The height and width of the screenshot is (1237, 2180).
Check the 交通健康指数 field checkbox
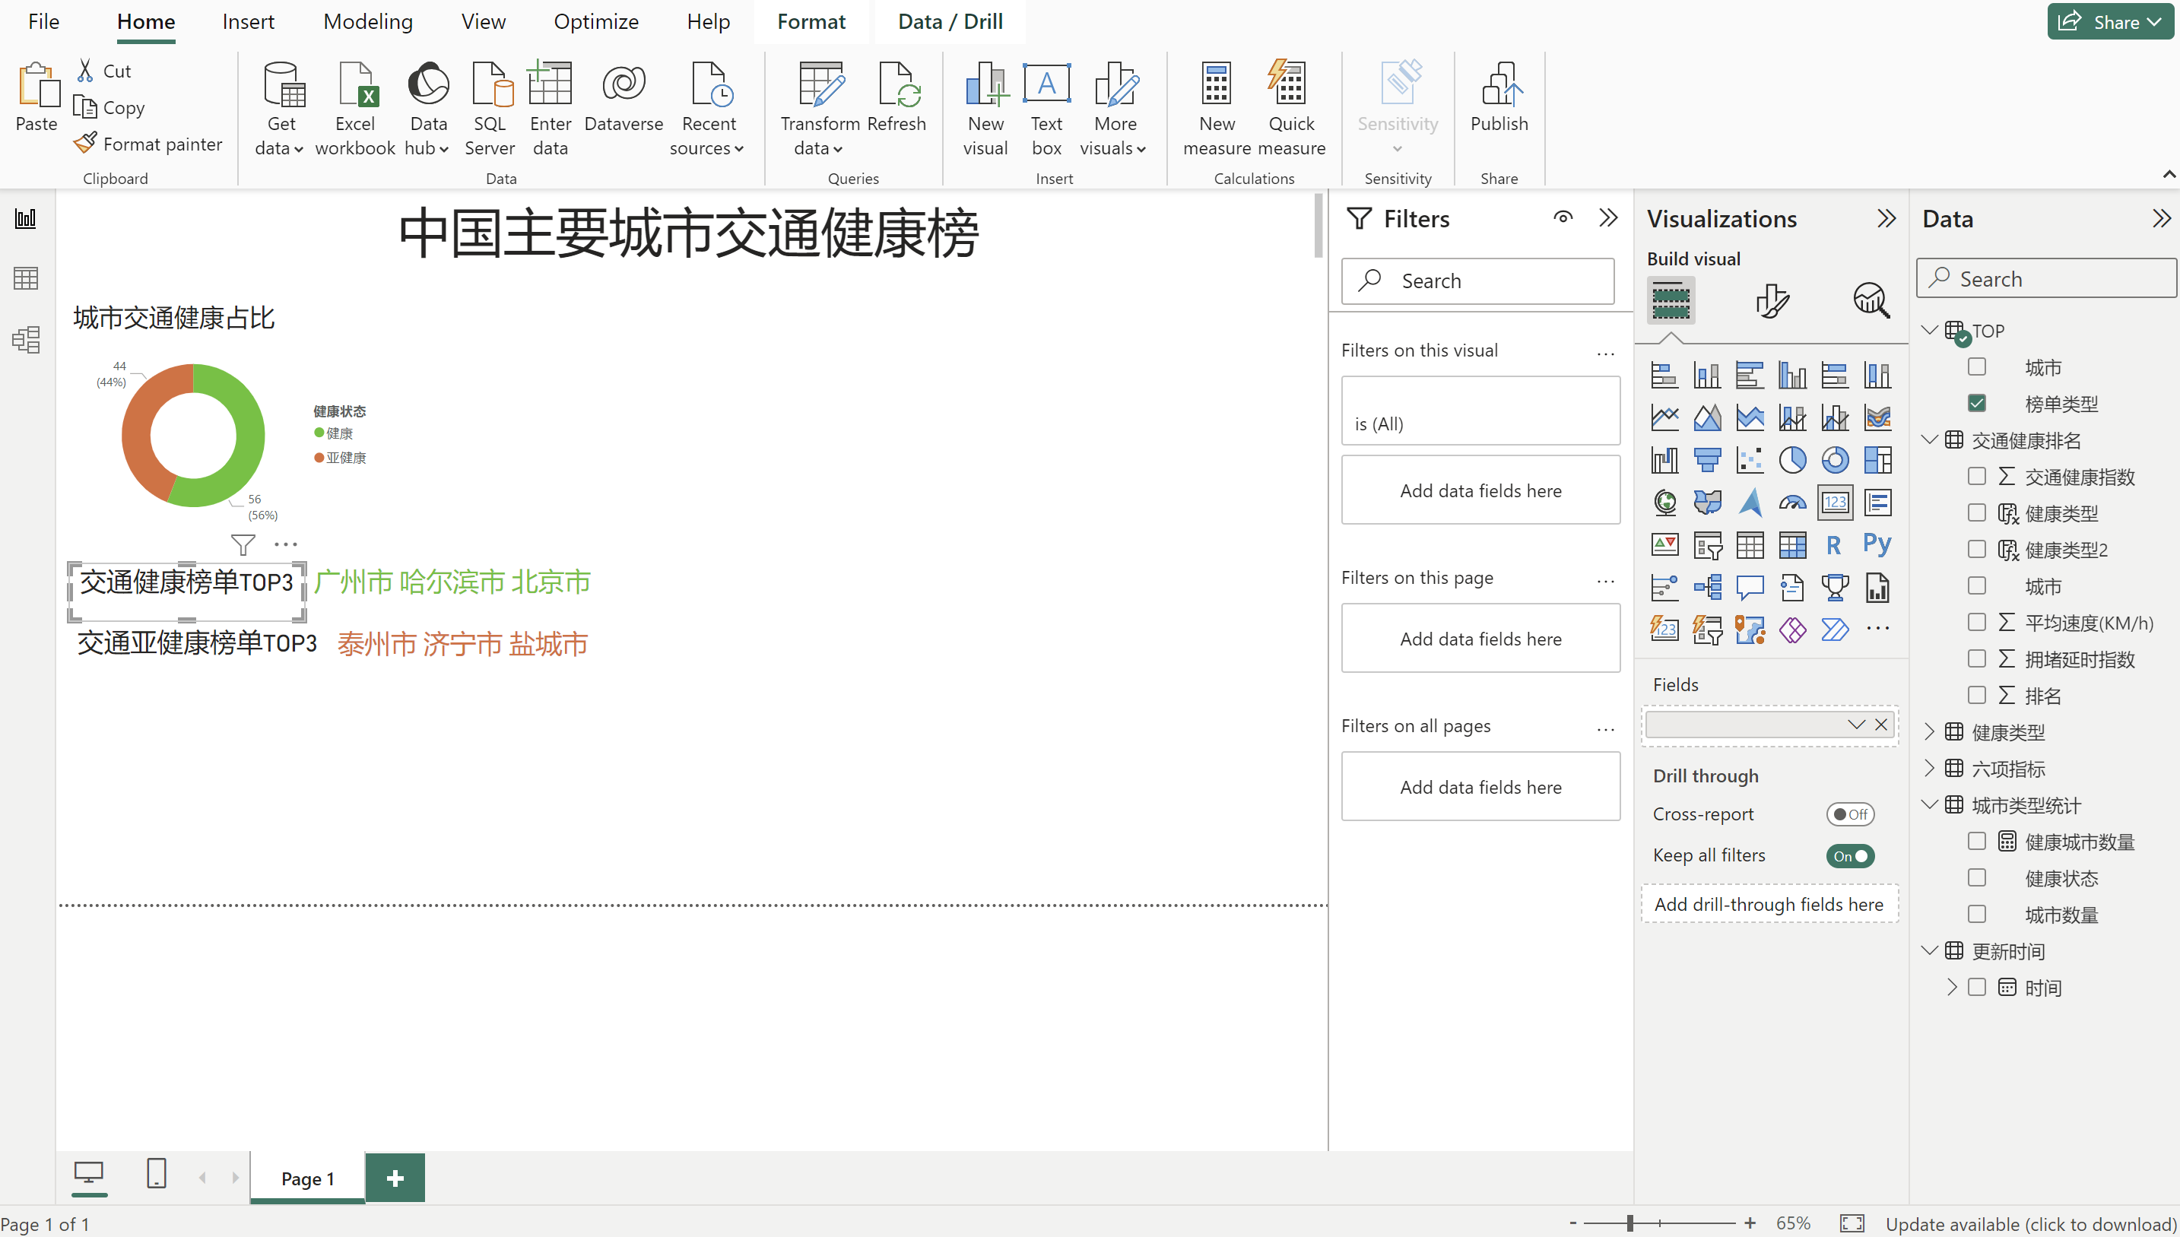coord(1976,477)
